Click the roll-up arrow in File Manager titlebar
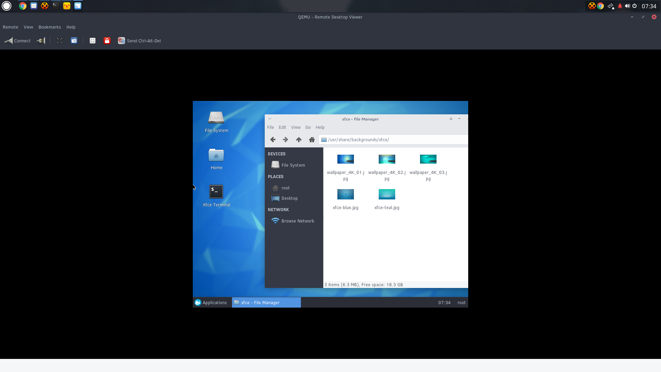The image size is (661, 372). pyautogui.click(x=451, y=119)
